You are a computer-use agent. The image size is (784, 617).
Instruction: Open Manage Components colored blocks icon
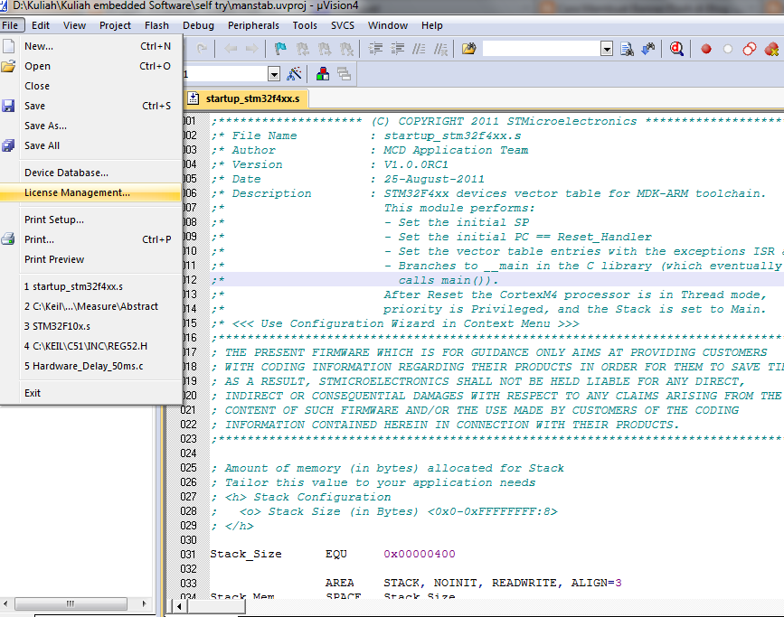(x=323, y=74)
